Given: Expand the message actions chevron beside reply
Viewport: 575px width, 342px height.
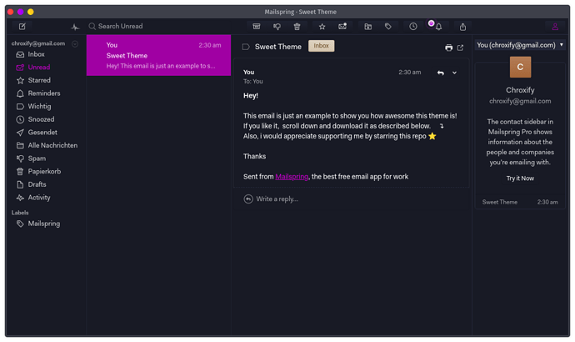Looking at the screenshot, I should point(454,73).
